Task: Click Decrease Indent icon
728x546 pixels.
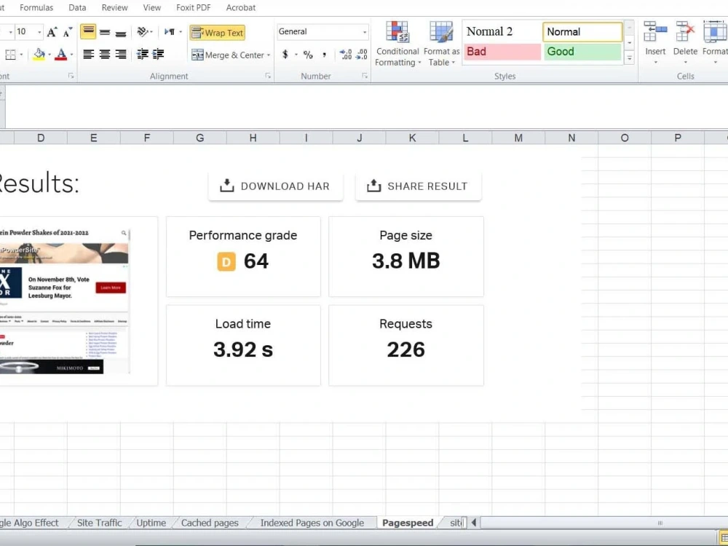Action: coord(142,55)
